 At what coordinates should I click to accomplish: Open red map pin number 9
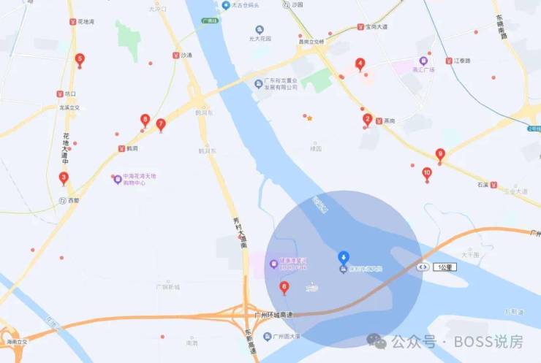440,155
